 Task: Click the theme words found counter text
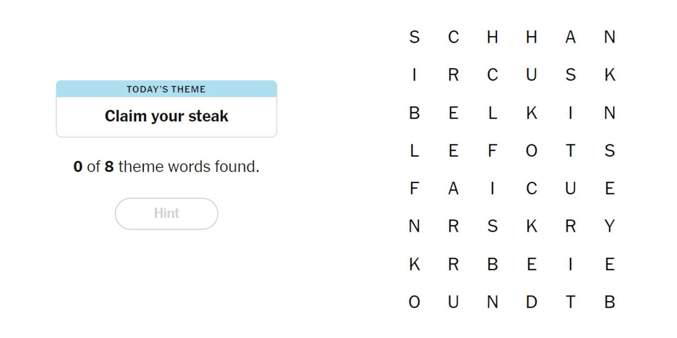[x=166, y=167]
